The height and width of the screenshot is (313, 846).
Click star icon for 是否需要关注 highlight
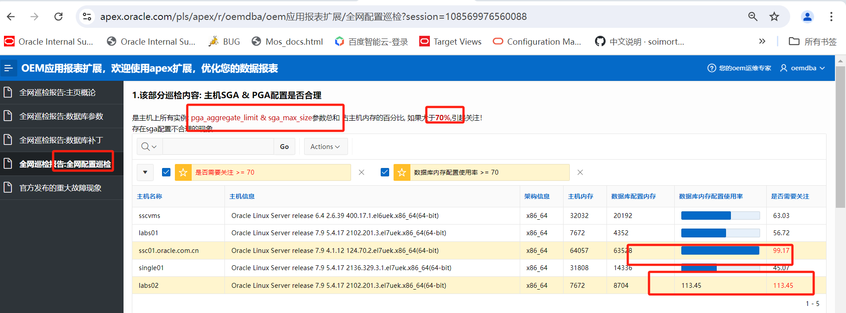(x=183, y=172)
